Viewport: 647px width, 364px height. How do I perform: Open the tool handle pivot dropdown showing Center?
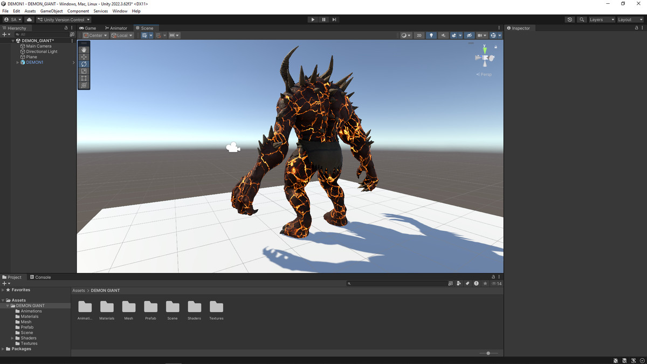tap(95, 35)
